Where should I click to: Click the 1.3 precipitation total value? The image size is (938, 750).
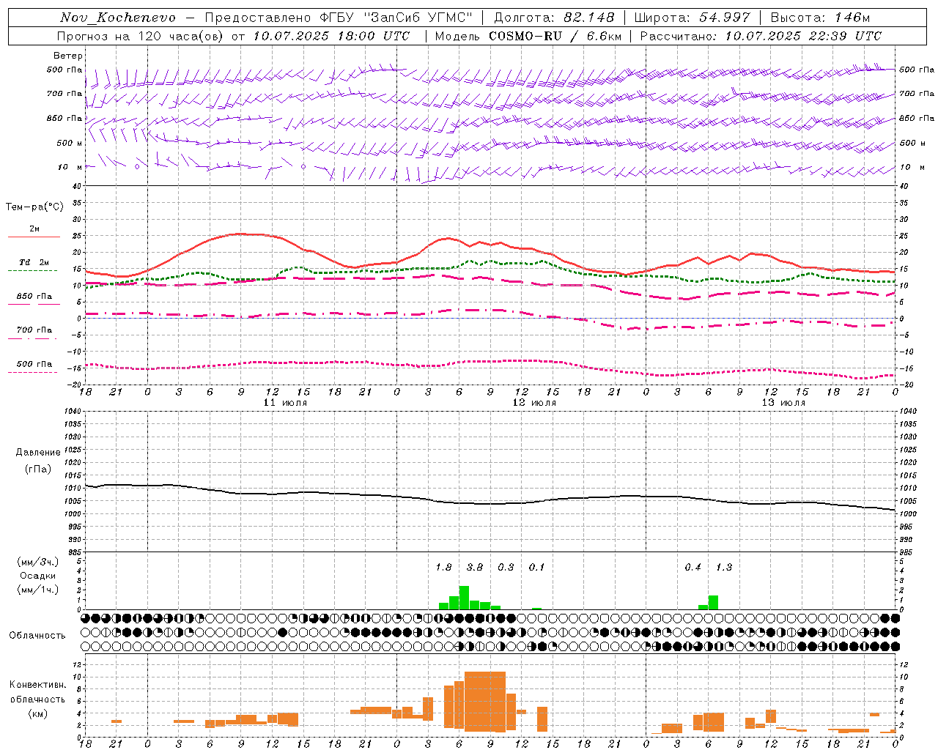pos(723,567)
